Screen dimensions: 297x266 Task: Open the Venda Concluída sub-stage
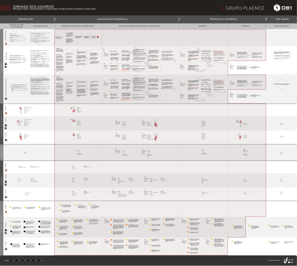tap(281, 26)
